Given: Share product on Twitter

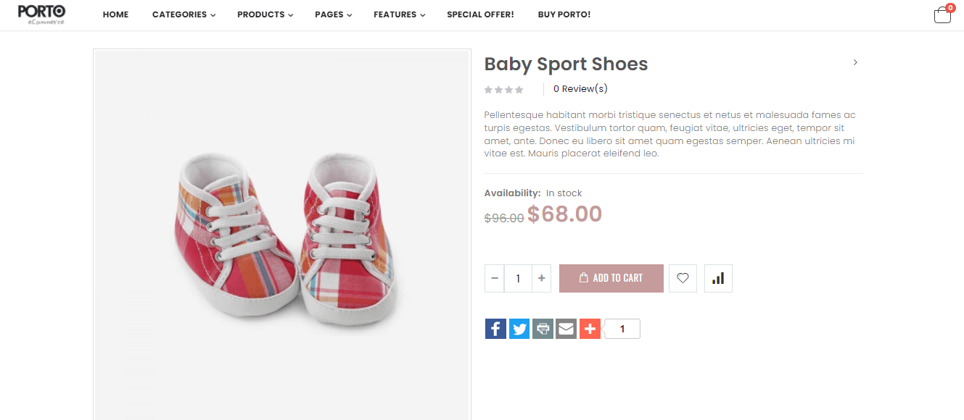Looking at the screenshot, I should 519,329.
